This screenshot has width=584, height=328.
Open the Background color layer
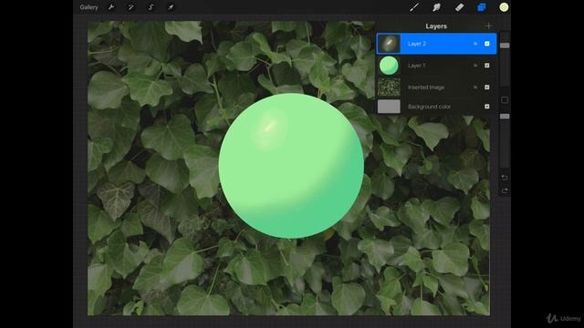pos(436,107)
